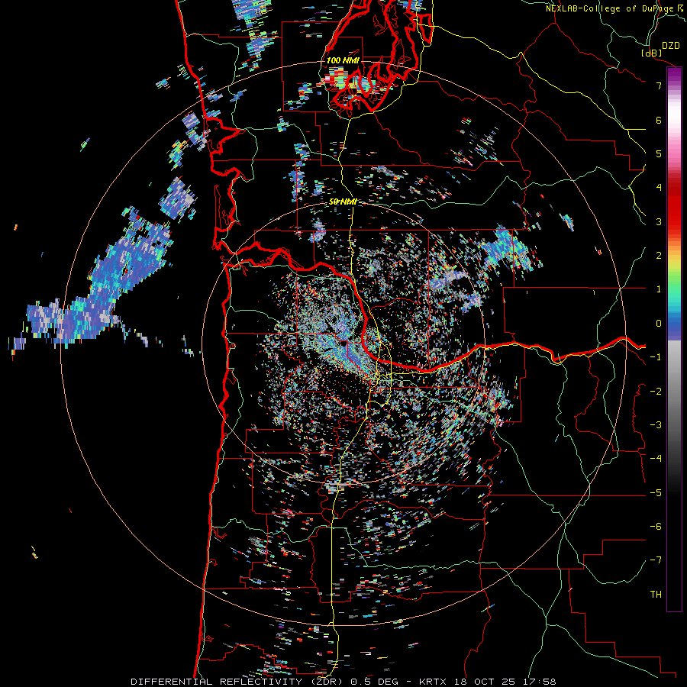Screen dimensions: 687x687
Task: Click the 6 tick label on color scale
Action: coord(659,120)
